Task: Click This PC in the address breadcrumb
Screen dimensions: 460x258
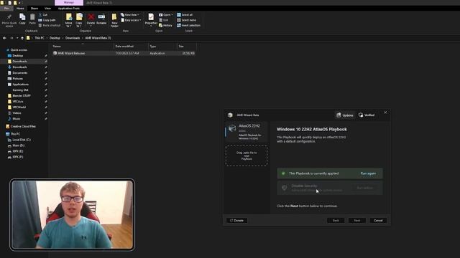Action: coord(40,38)
